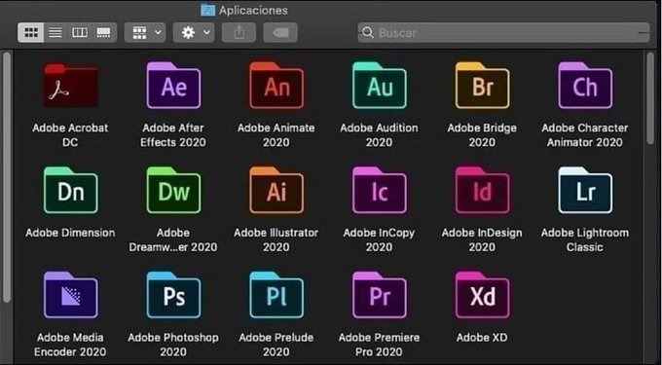Click the "Aplicaciones" window title text
The width and height of the screenshot is (662, 365).
253,10
